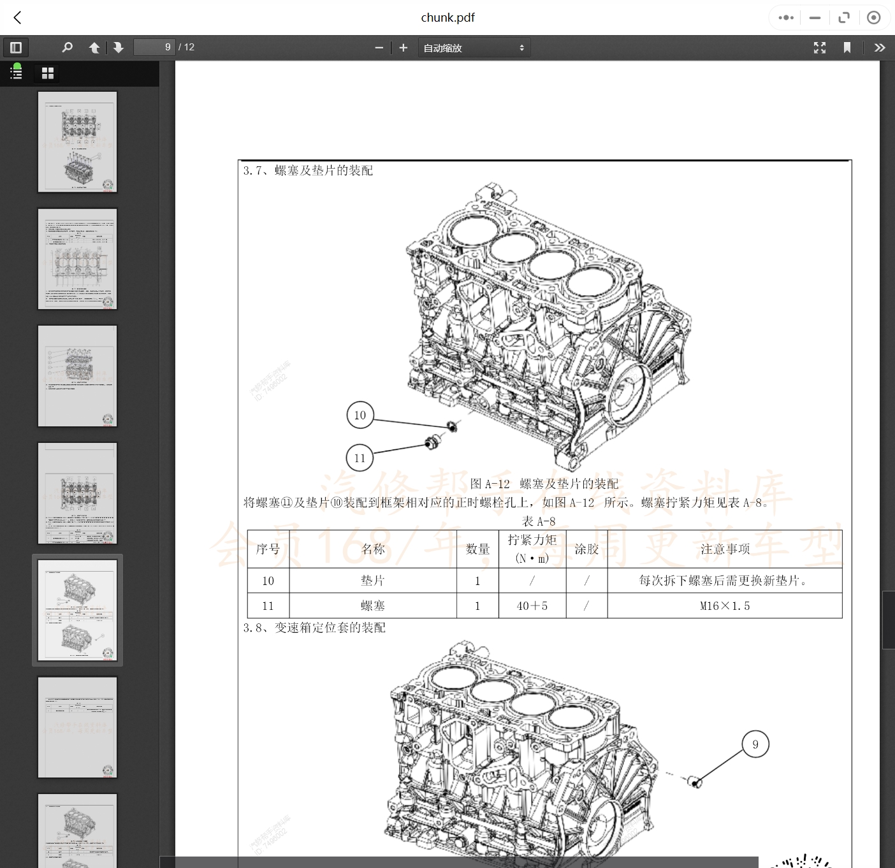Zoom in the PDF view
Screen dimensions: 895x868
[x=403, y=47]
